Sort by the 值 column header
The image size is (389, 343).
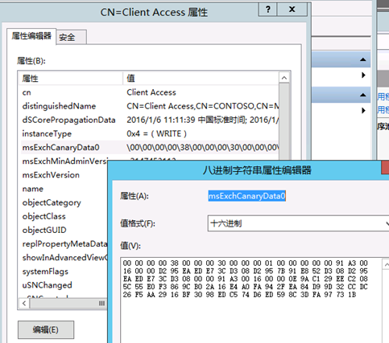201,79
